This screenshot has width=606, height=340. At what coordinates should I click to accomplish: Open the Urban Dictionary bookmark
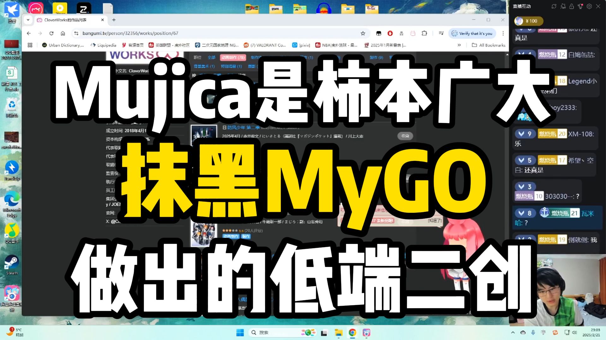click(x=63, y=45)
